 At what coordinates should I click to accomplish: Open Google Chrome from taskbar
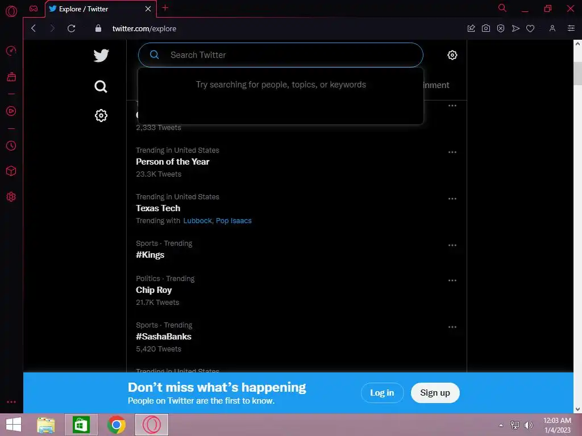(116, 425)
